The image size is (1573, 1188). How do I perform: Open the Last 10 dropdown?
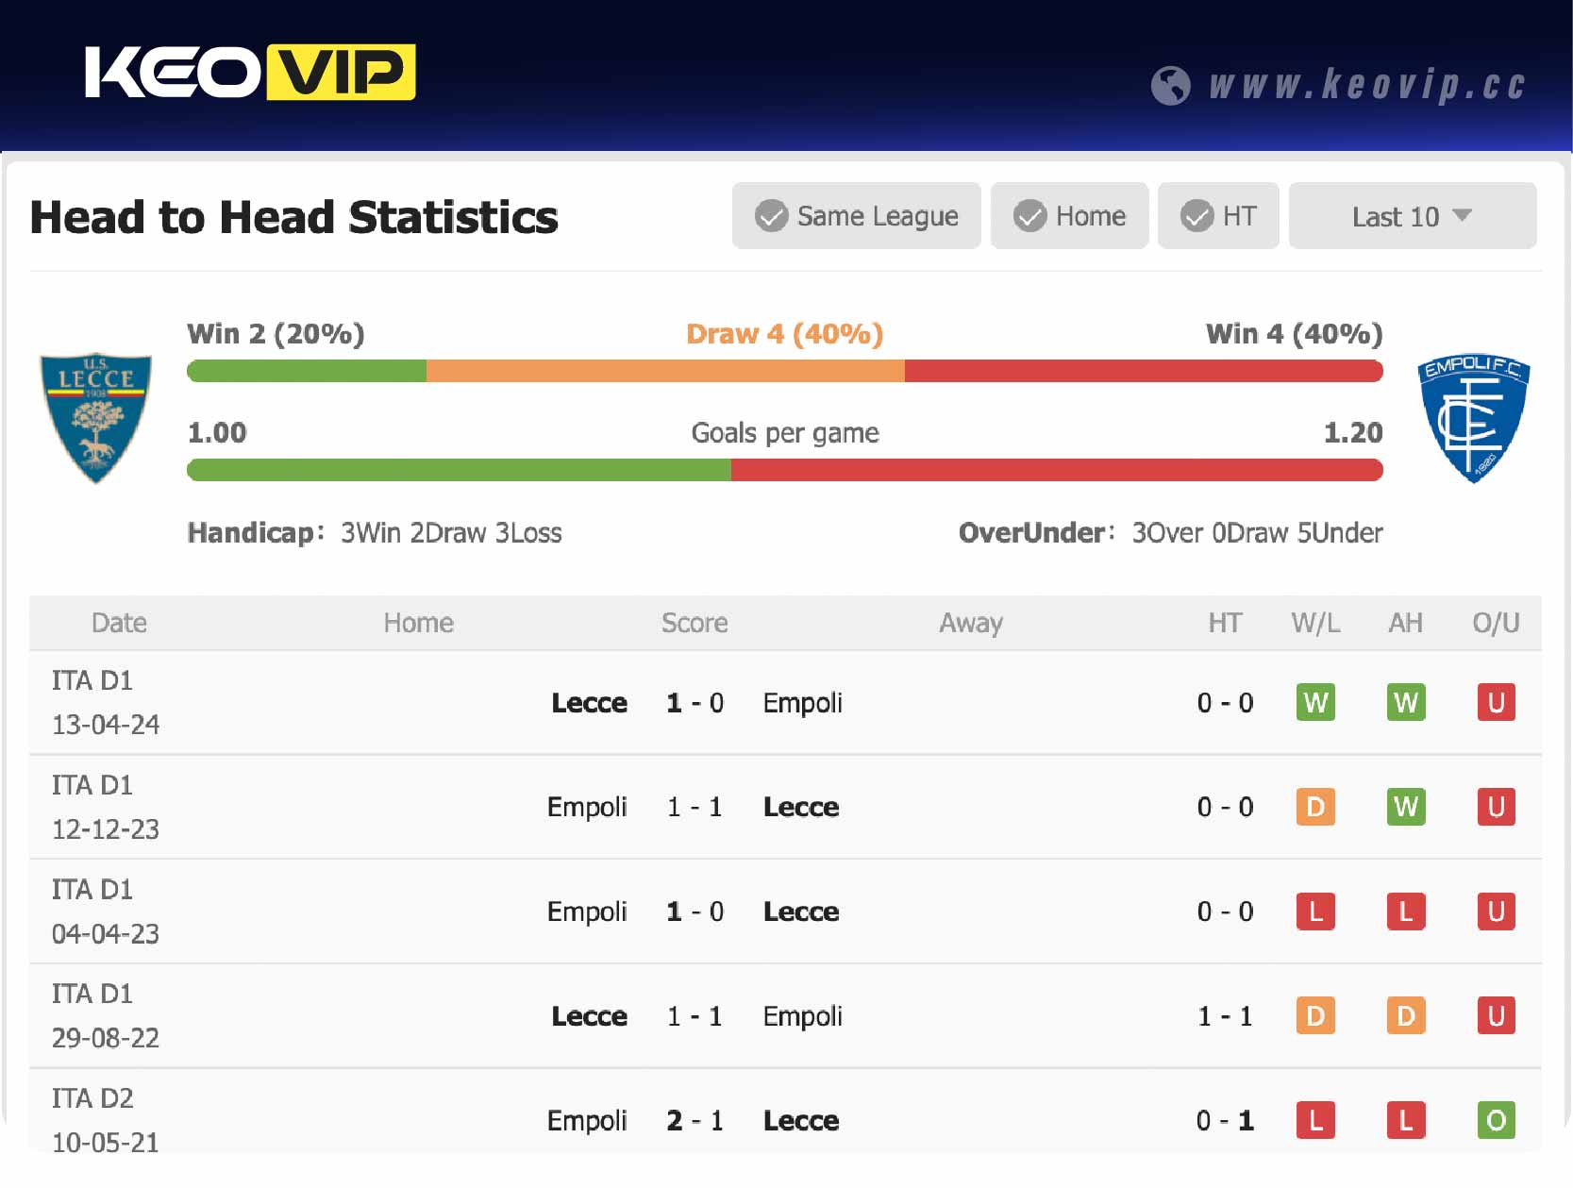(x=1412, y=216)
